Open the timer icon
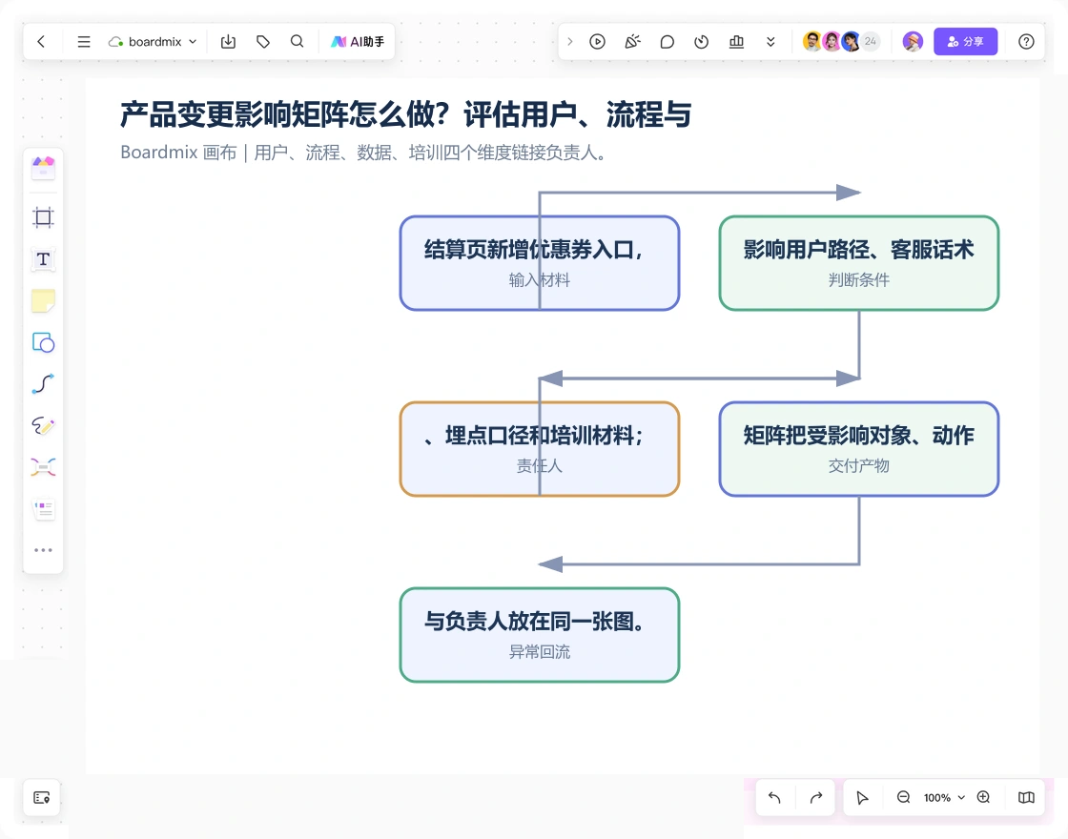This screenshot has width=1068, height=839. point(702,42)
